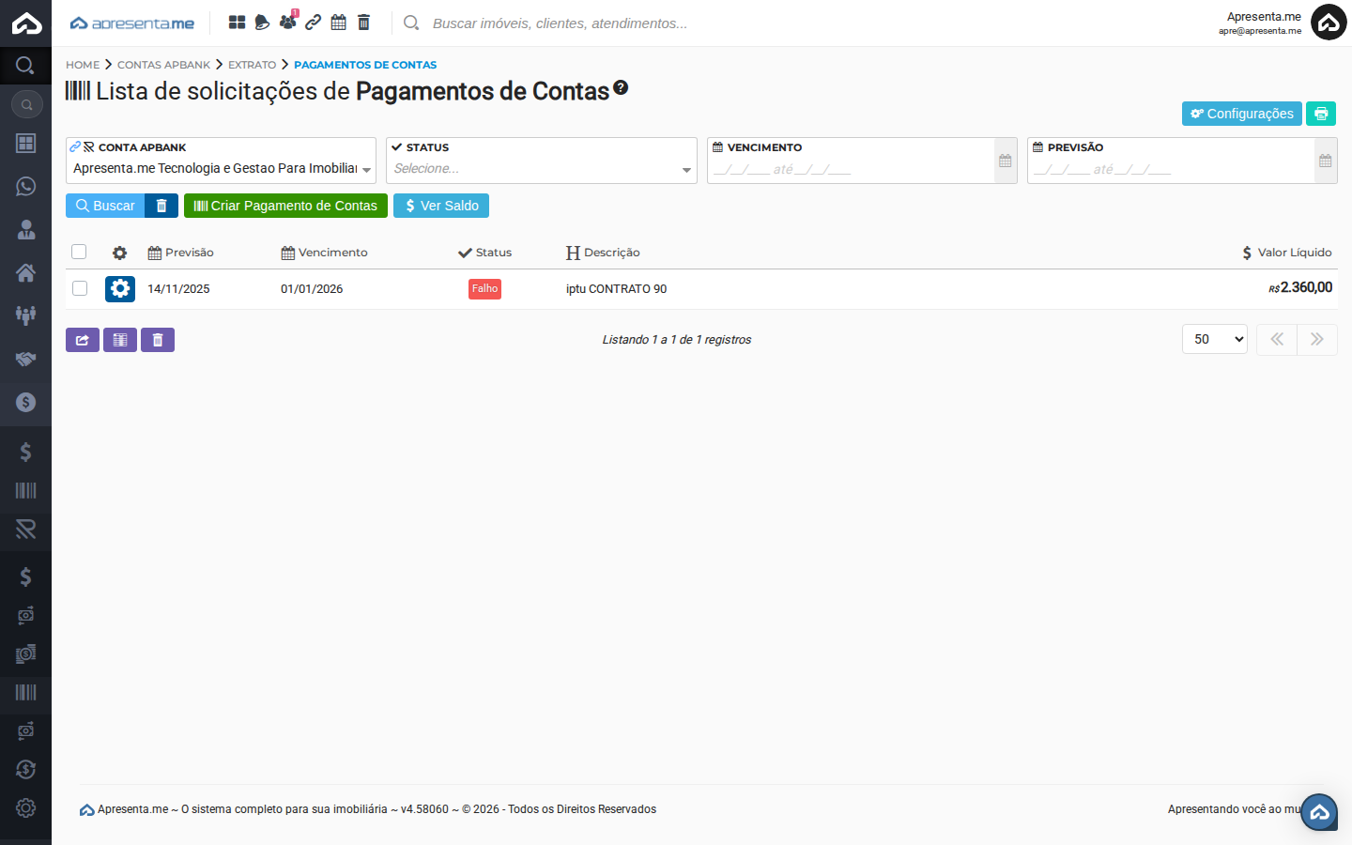
Task: Click the Criar Pagamento de Contas button
Action: [x=285, y=205]
